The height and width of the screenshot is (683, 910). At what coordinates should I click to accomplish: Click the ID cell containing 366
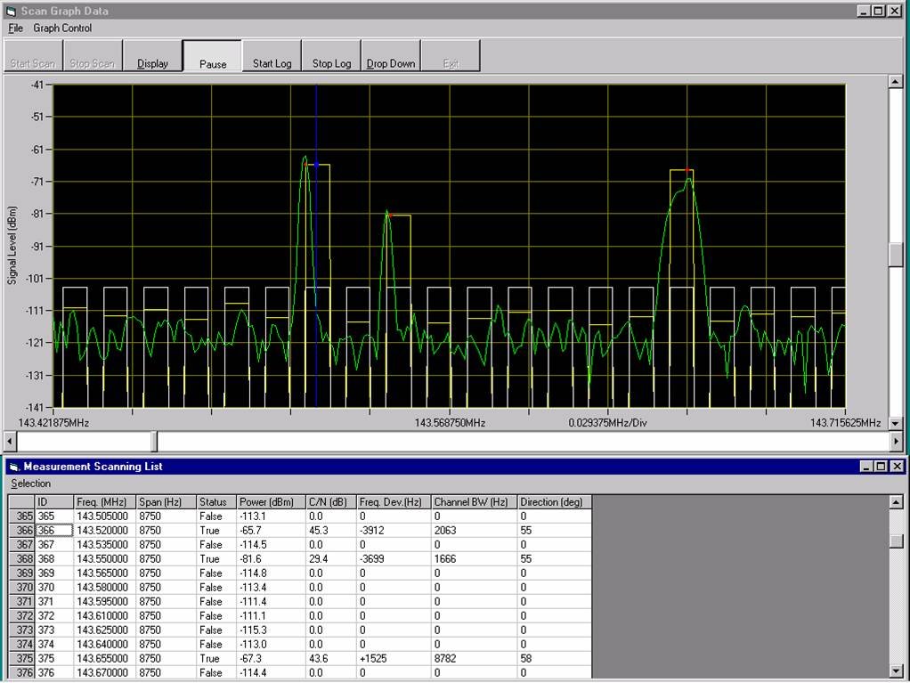[54, 531]
